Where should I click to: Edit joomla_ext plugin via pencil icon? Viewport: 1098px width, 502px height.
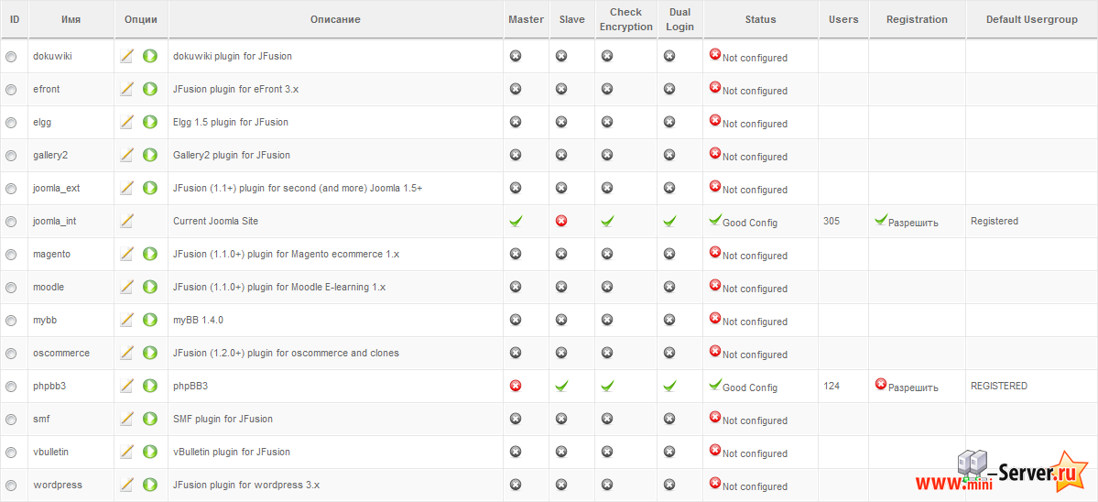point(126,188)
